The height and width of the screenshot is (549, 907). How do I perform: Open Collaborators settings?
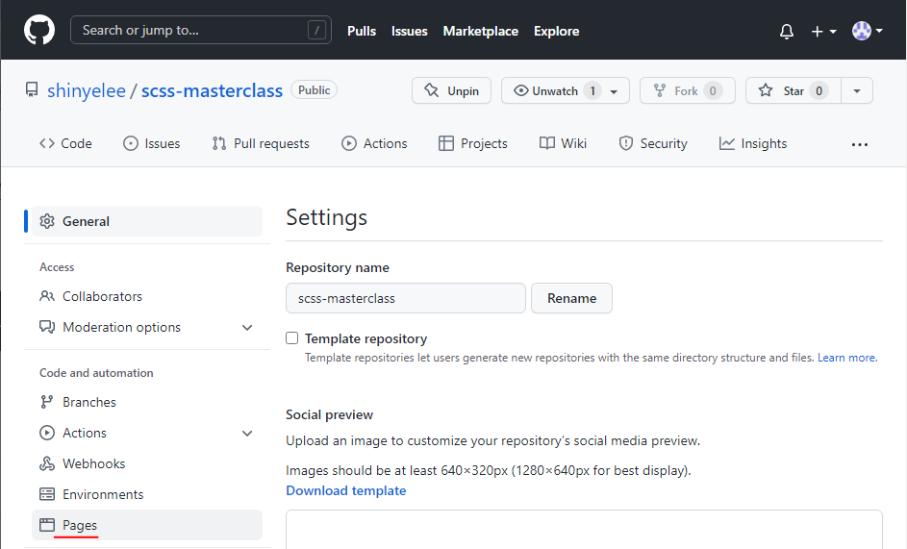(x=147, y=296)
